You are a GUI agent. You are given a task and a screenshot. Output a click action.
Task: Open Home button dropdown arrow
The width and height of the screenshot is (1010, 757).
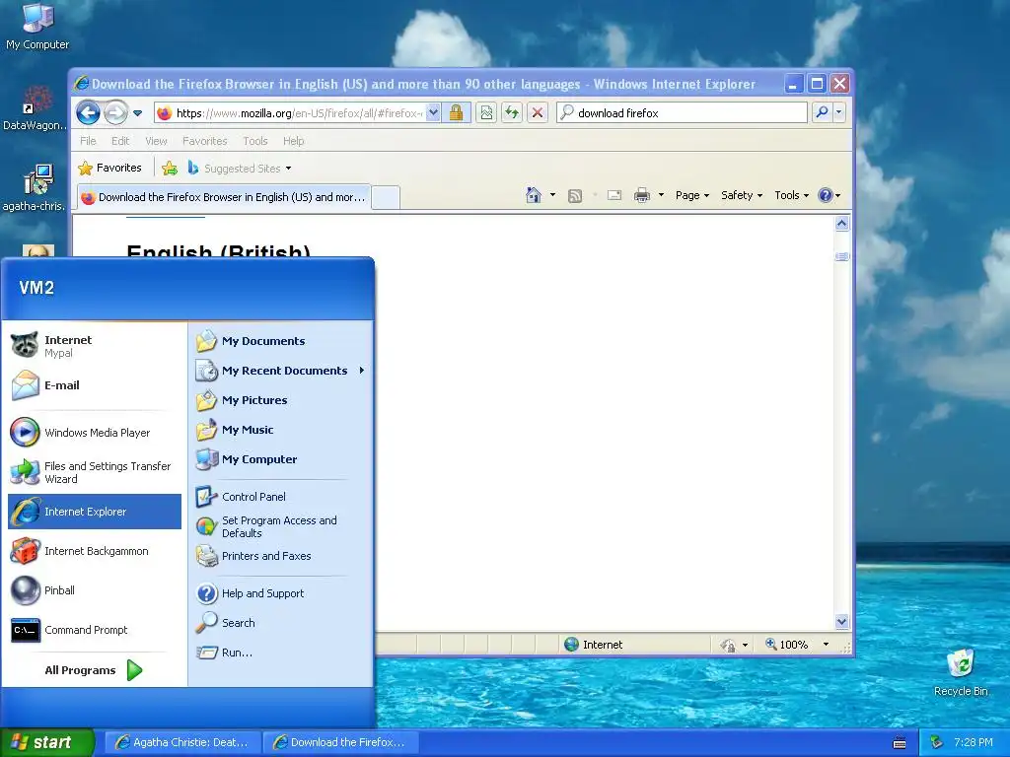click(552, 195)
